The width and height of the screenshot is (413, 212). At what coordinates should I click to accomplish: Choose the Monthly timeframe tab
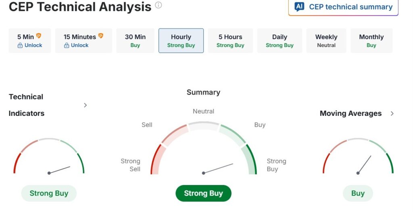(371, 41)
